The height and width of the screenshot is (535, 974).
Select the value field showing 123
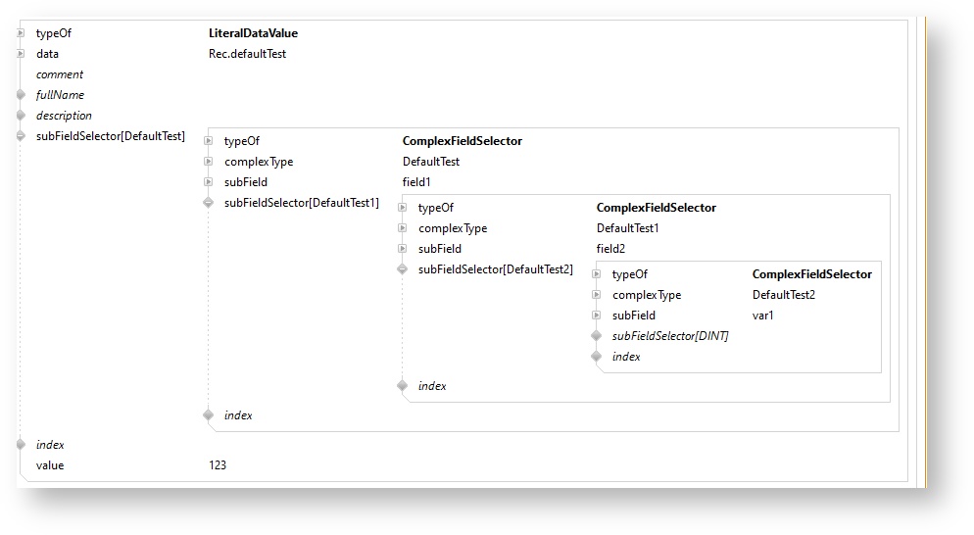click(x=218, y=465)
